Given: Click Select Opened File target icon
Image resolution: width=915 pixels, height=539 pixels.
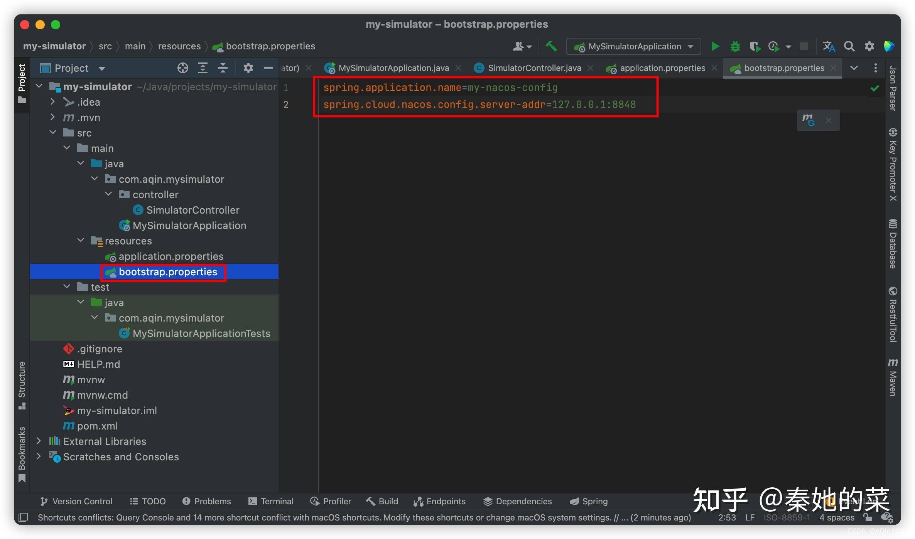Looking at the screenshot, I should 182,68.
